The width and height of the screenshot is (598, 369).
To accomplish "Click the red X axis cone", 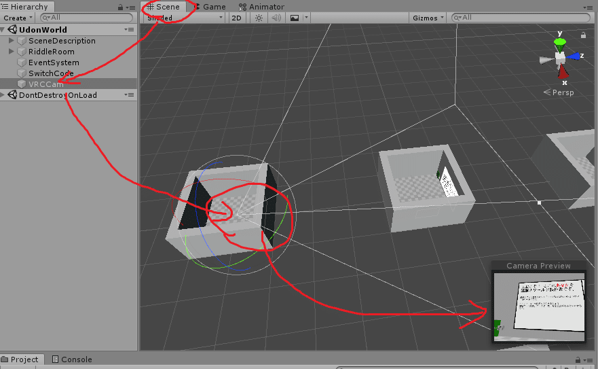I will click(563, 71).
